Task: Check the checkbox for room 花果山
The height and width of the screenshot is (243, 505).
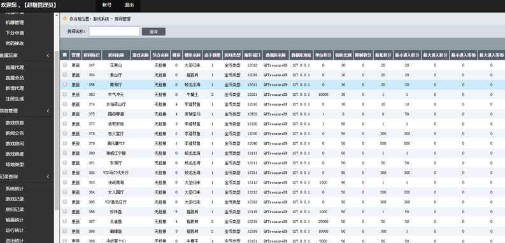Action: point(65,65)
